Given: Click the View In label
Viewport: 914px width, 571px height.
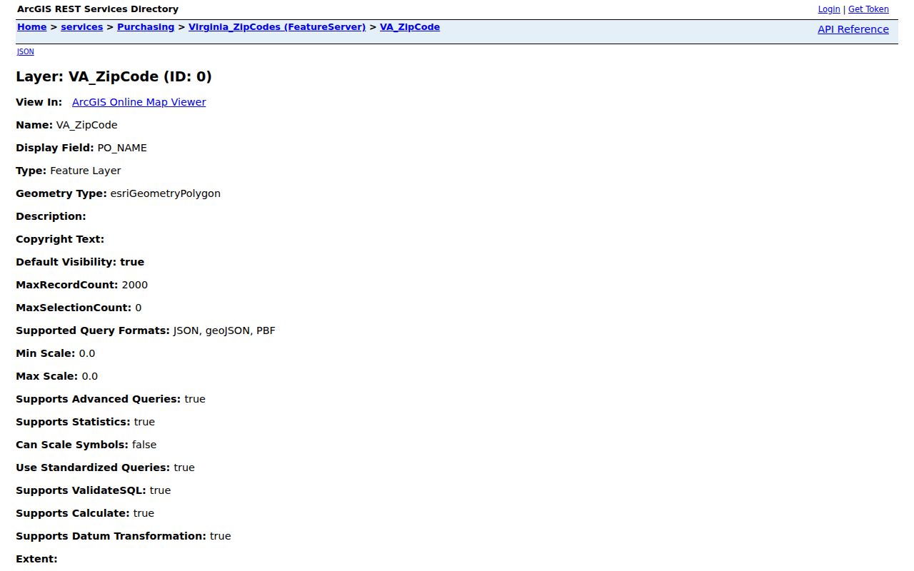Looking at the screenshot, I should tap(39, 102).
